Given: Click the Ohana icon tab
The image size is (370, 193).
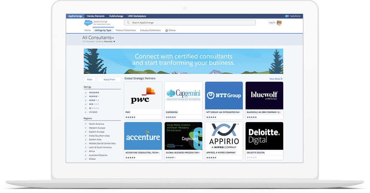Looking at the screenshot, I should (x=170, y=31).
